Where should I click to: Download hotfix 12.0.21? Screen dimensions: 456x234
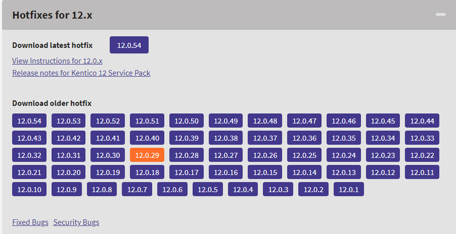pyautogui.click(x=29, y=172)
